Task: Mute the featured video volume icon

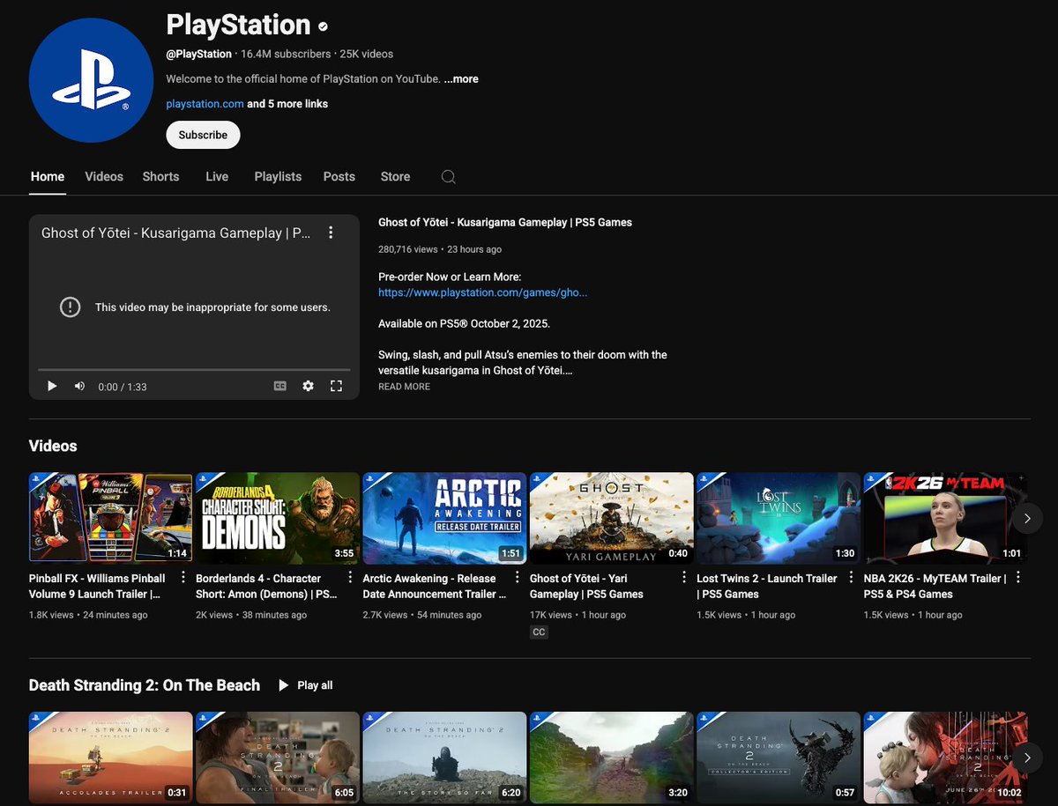Action: tap(79, 386)
